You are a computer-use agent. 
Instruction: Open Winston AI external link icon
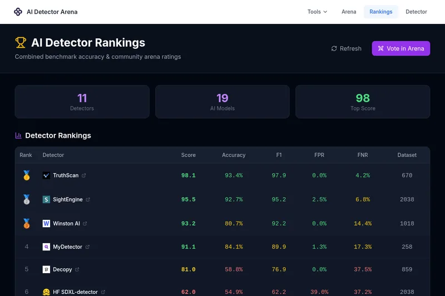85,223
